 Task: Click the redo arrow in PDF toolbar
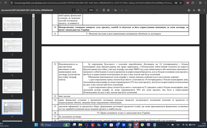pos(126,10)
